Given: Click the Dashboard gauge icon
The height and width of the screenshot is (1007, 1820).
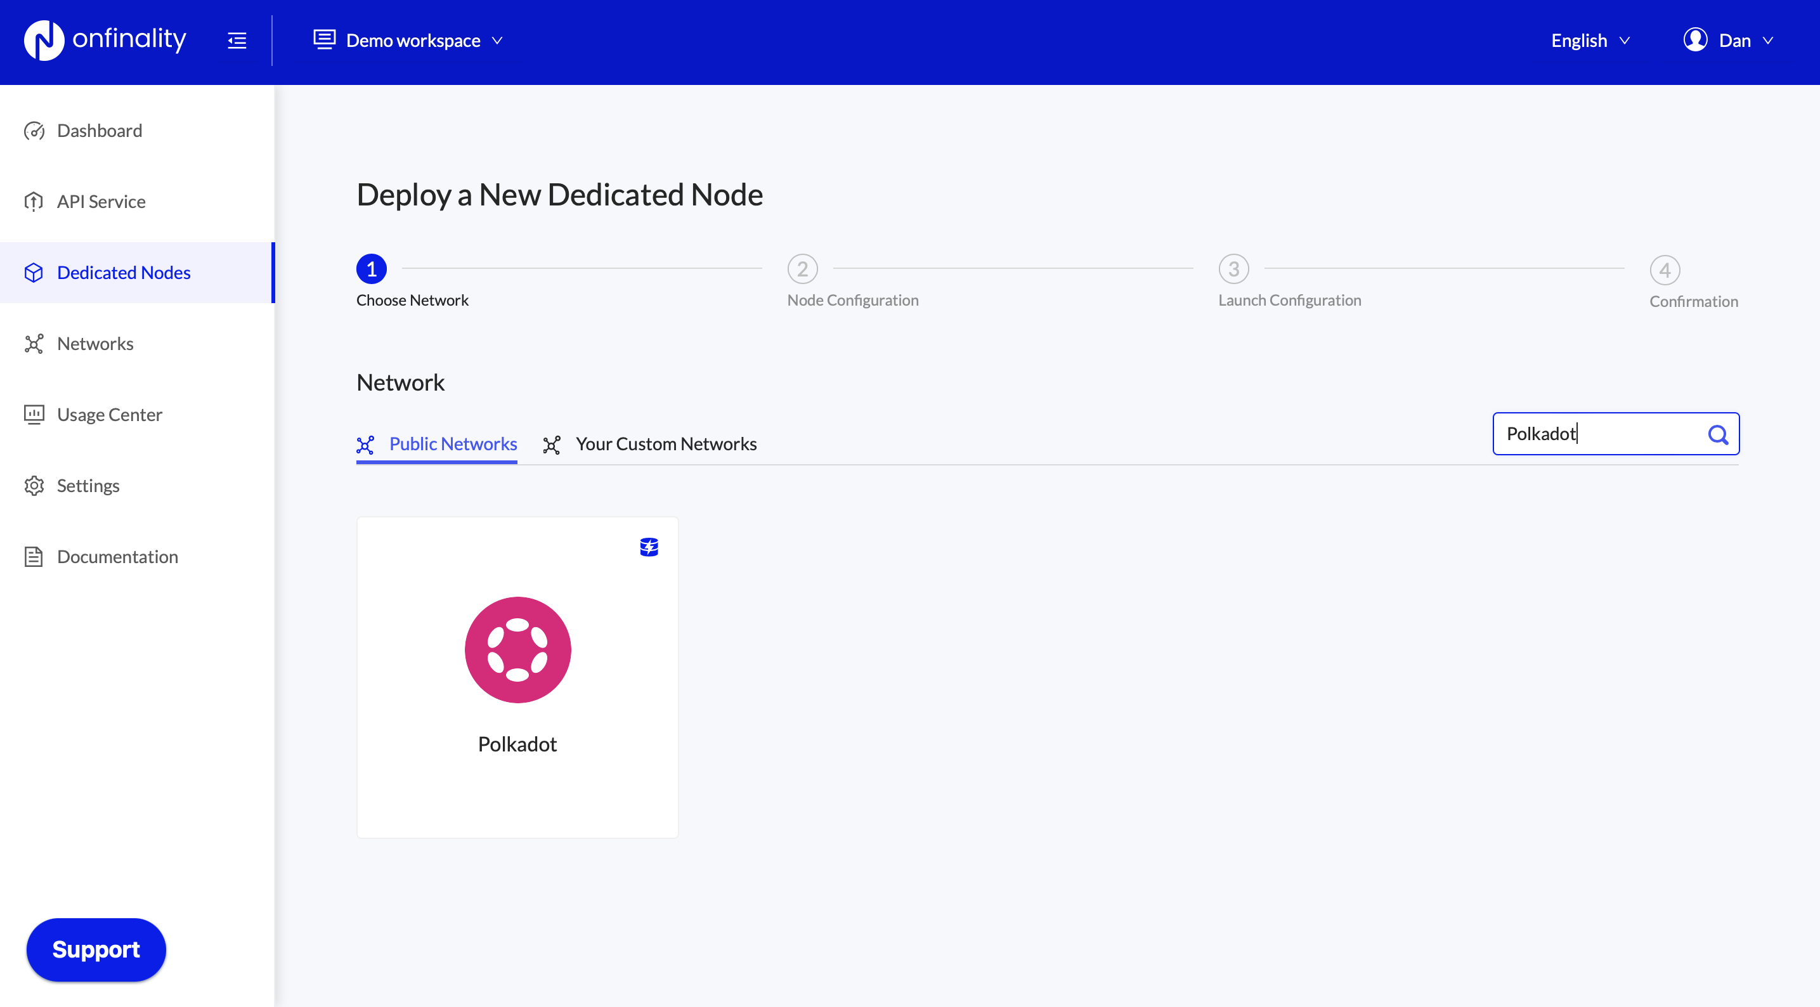Looking at the screenshot, I should [34, 131].
